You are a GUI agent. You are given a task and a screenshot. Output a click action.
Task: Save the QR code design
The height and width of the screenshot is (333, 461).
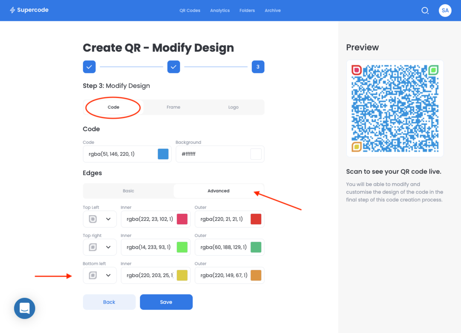[x=166, y=302]
